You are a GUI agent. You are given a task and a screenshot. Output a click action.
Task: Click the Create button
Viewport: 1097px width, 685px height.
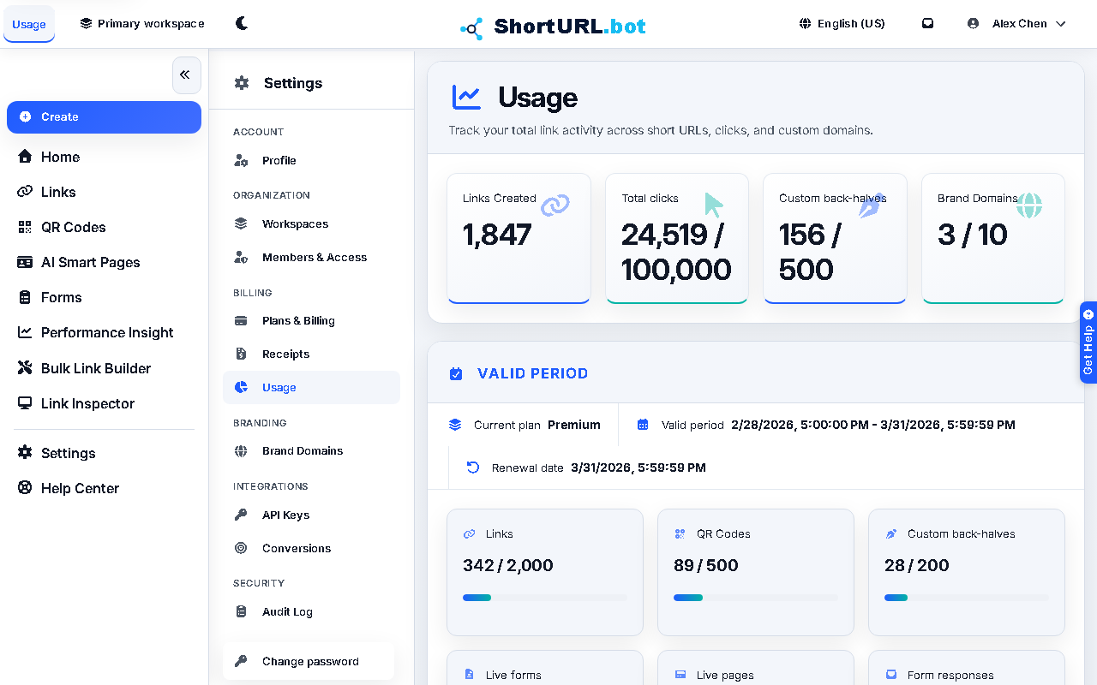pyautogui.click(x=104, y=117)
